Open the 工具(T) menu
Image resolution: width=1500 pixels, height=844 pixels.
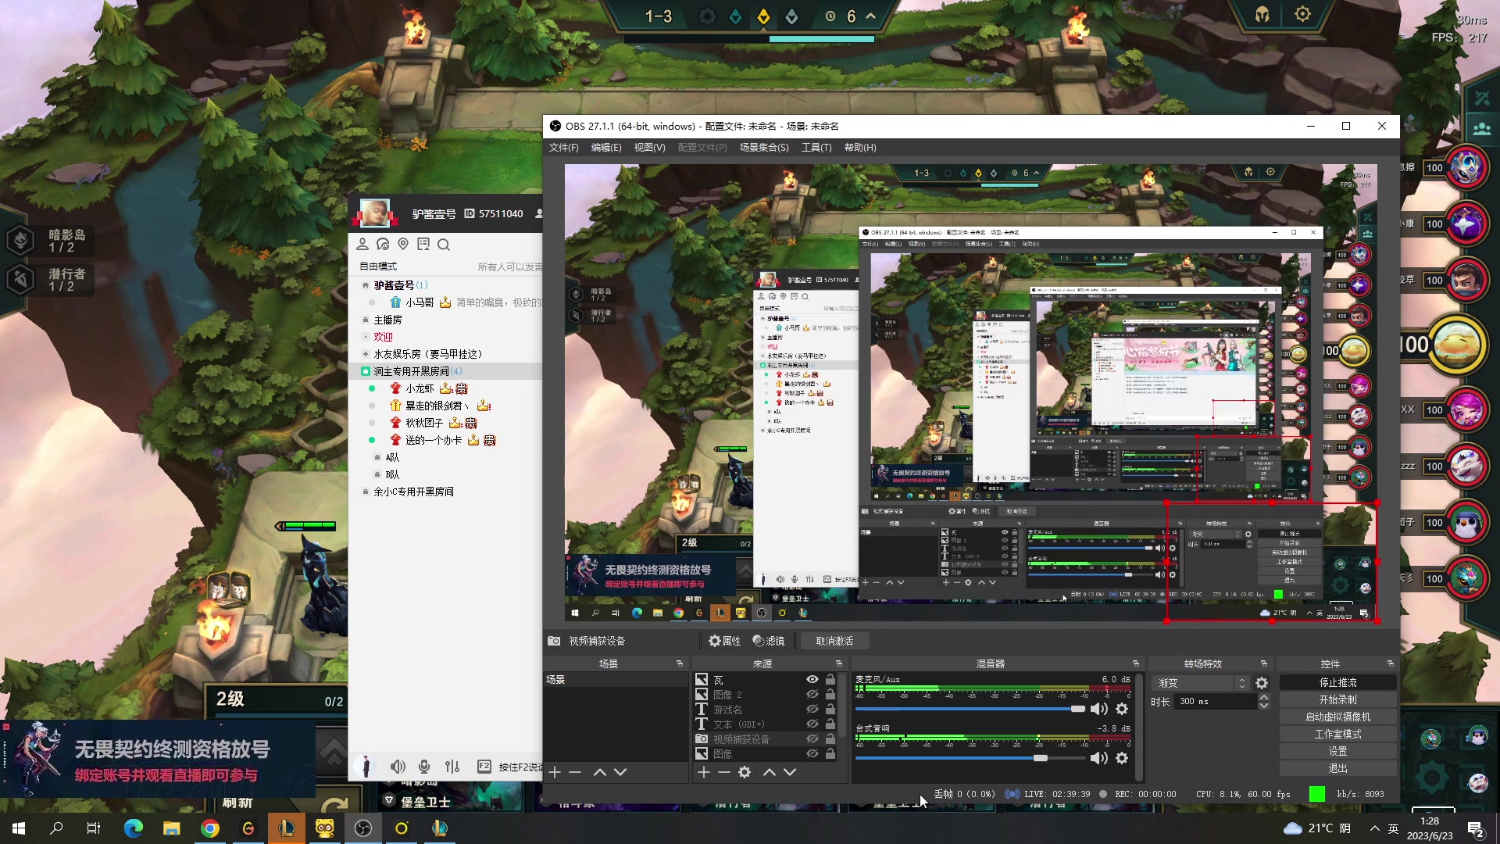click(x=816, y=148)
